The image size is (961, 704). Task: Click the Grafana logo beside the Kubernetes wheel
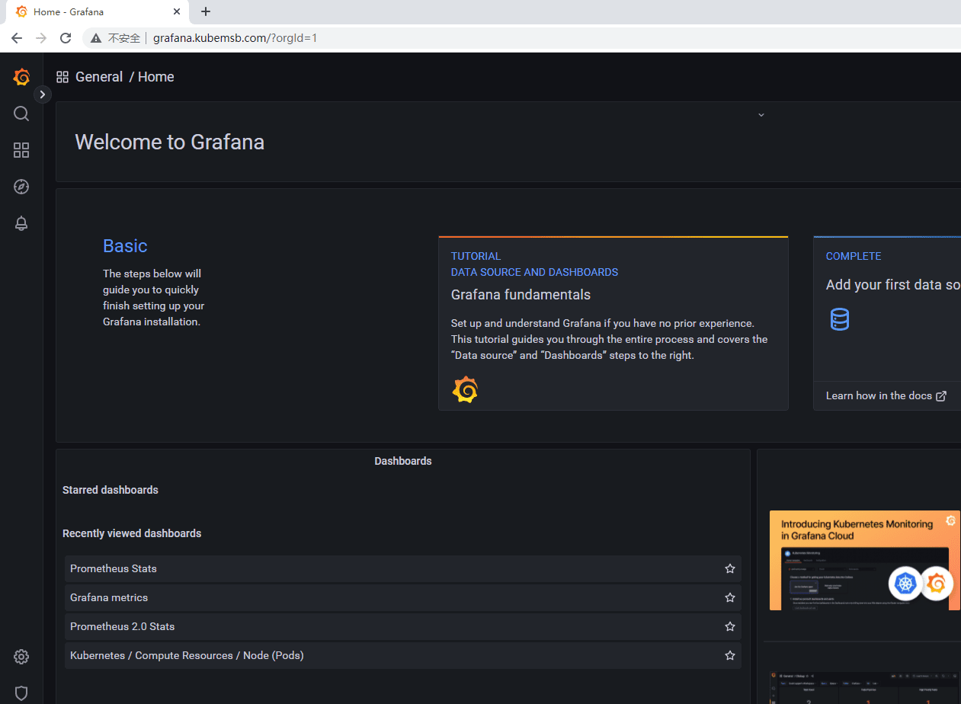pos(937,584)
